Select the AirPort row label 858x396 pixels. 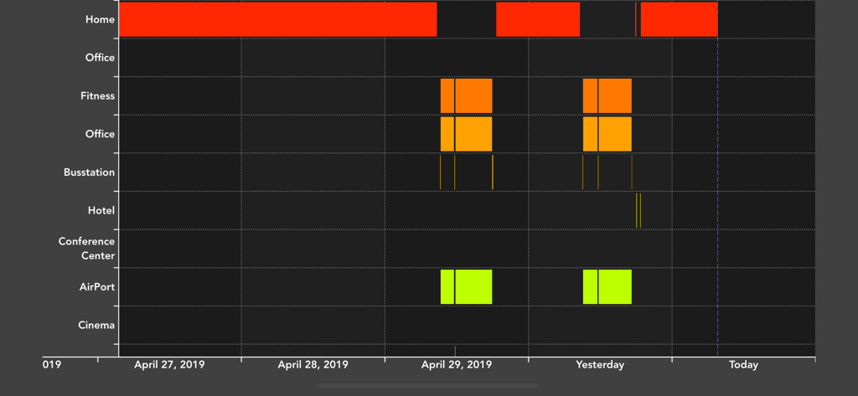[x=96, y=287]
